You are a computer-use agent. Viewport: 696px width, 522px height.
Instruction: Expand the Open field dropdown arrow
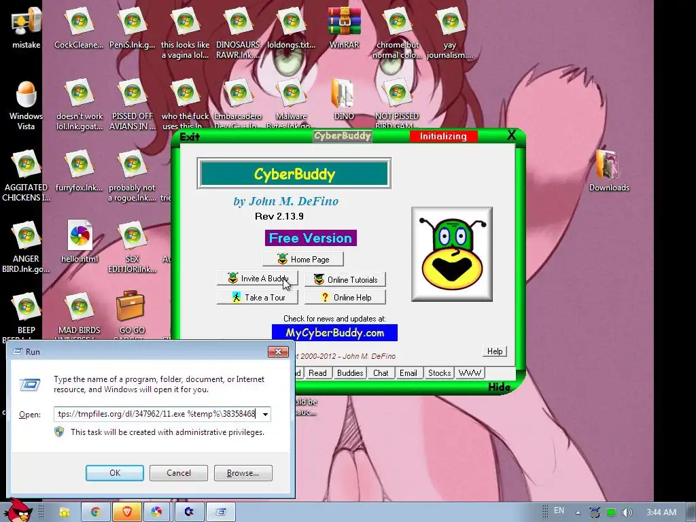pos(265,414)
